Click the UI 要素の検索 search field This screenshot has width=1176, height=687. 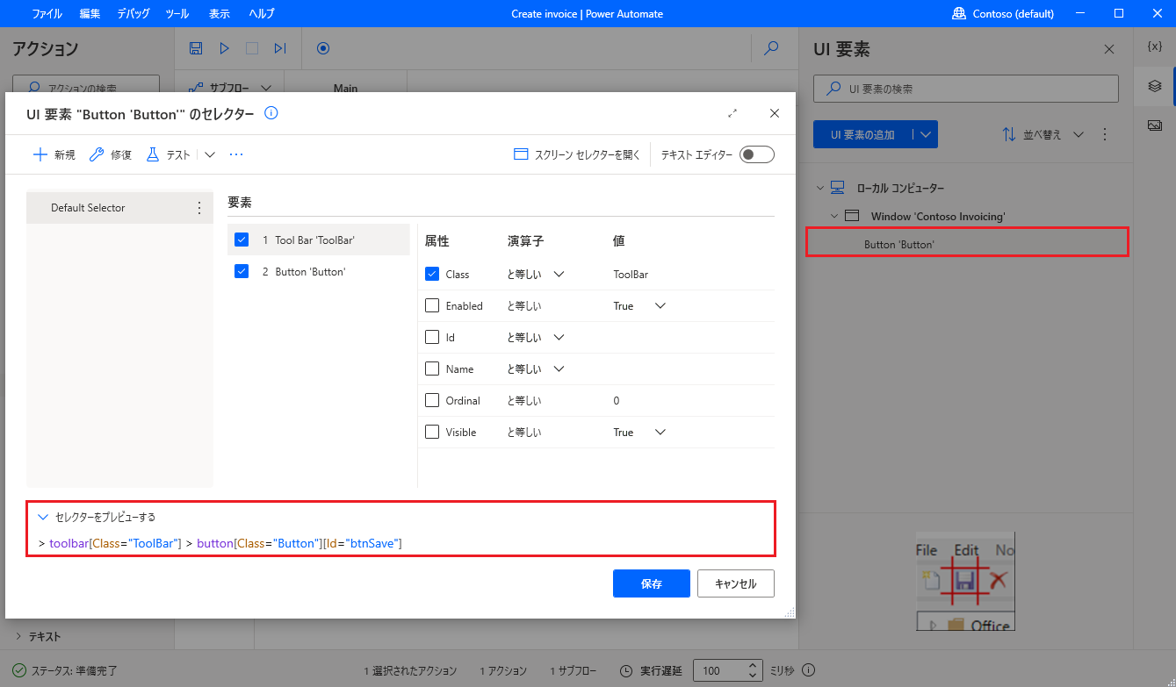click(x=966, y=89)
